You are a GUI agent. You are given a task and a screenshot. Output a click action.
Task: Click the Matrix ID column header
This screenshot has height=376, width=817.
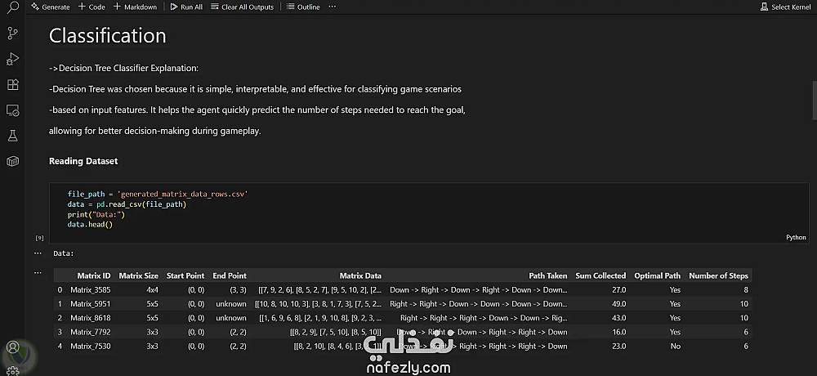[x=94, y=276]
